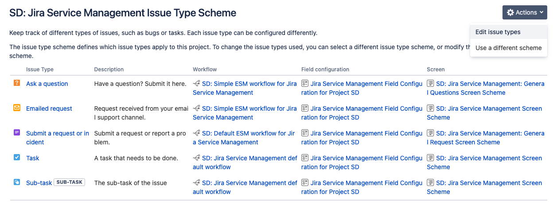Open SD: Default ESM workflow link
Viewport: 557px width, 209px height.
click(x=248, y=133)
